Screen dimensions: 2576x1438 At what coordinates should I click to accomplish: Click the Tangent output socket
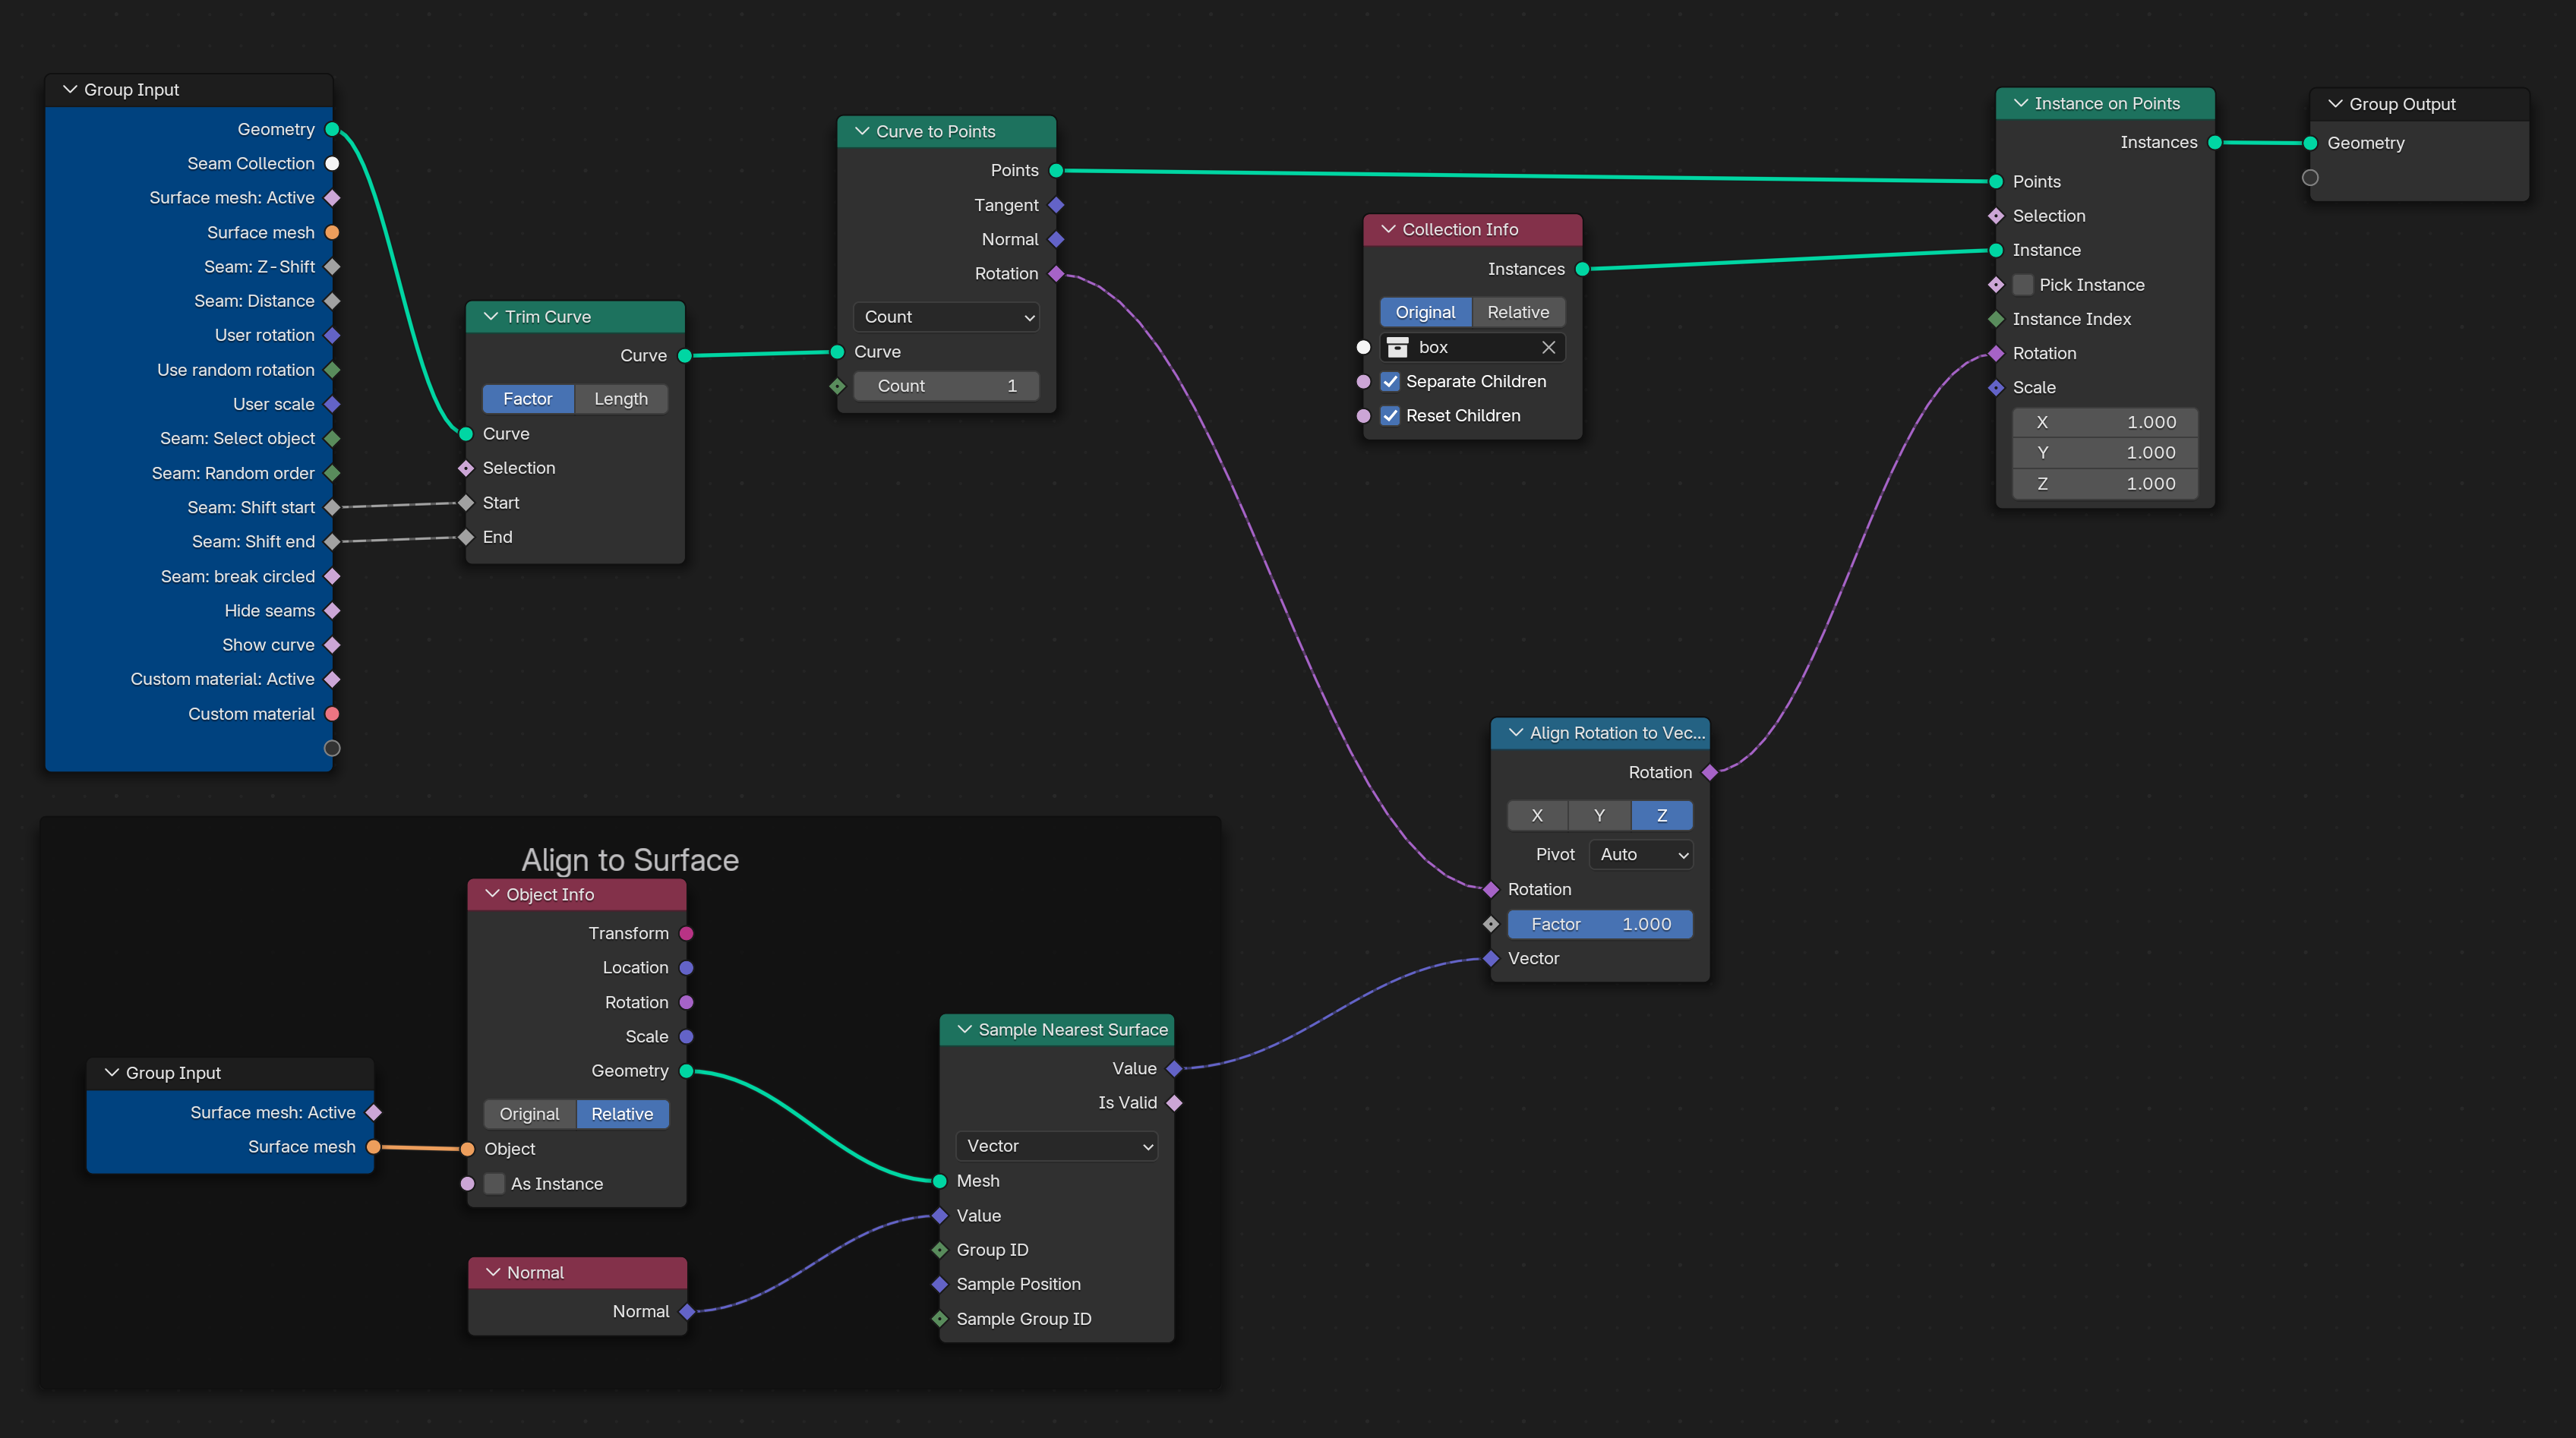(1056, 205)
